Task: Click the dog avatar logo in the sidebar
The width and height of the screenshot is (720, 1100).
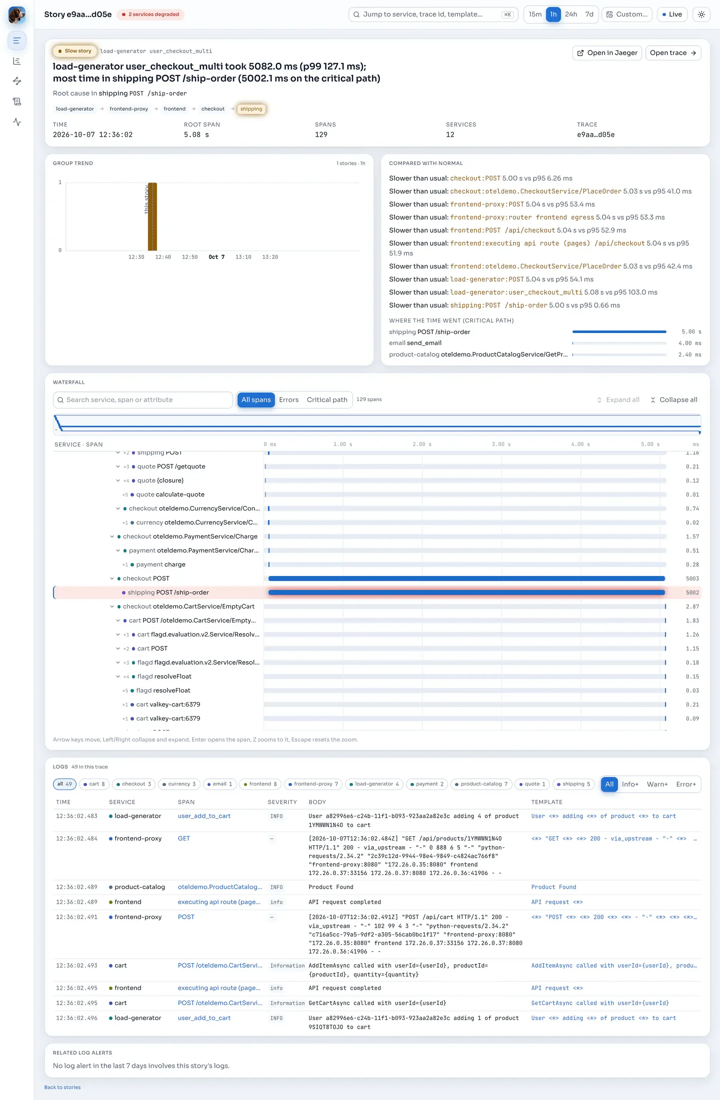Action: tap(17, 15)
